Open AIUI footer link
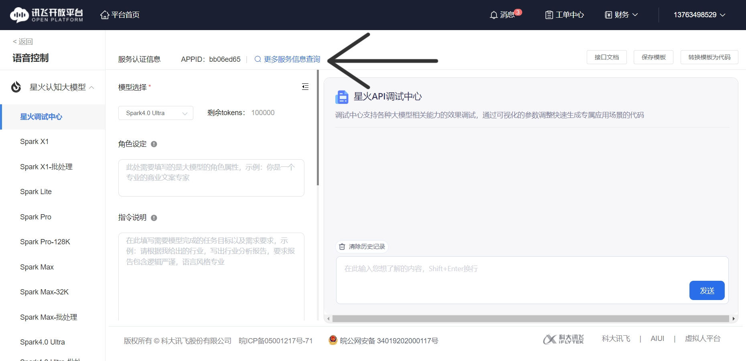This screenshot has width=746, height=361. coord(657,339)
